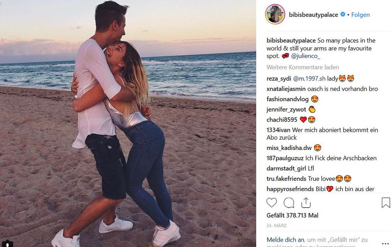The height and width of the screenshot is (247, 391).
Task: Click the verified badge next to the username
Action: tap(343, 14)
